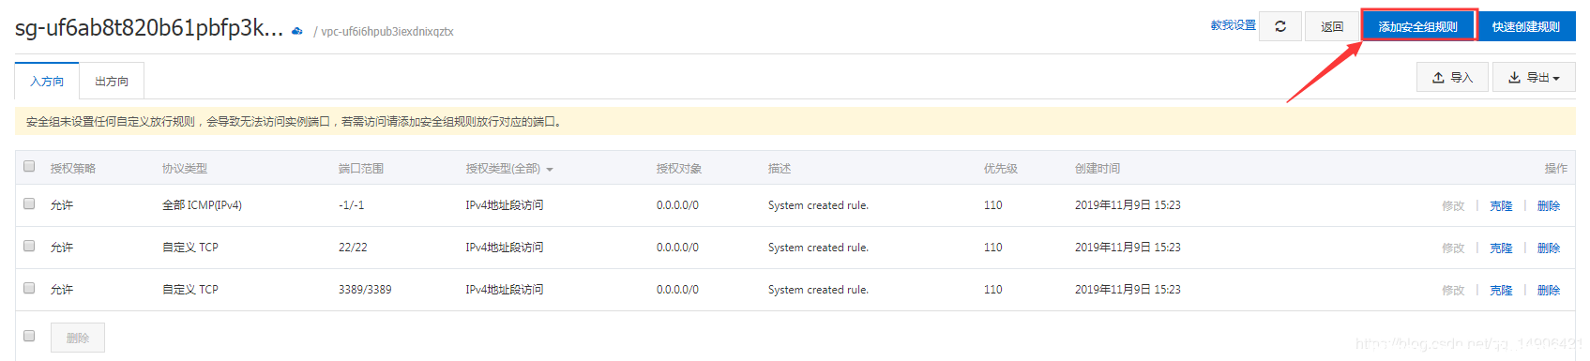Toggle the select-all checkbox in table header

pyautogui.click(x=29, y=166)
